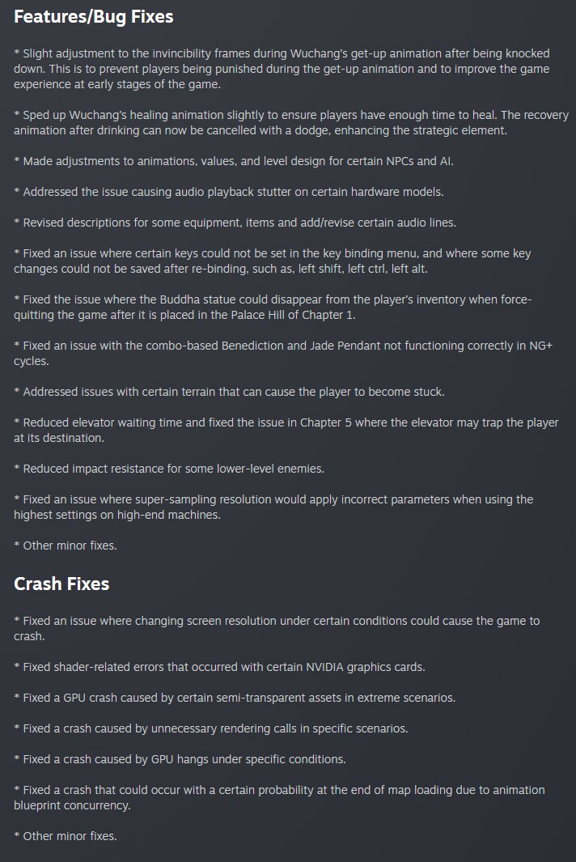This screenshot has width=576, height=862.
Task: Click the revised equipment descriptions line
Action: click(x=235, y=223)
